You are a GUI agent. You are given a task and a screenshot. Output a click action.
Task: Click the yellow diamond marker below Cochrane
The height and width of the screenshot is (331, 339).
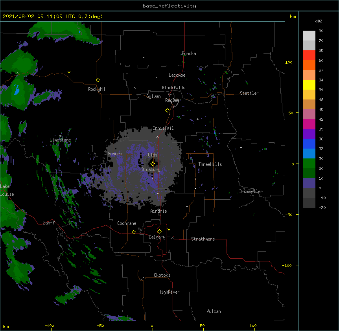click(134, 232)
